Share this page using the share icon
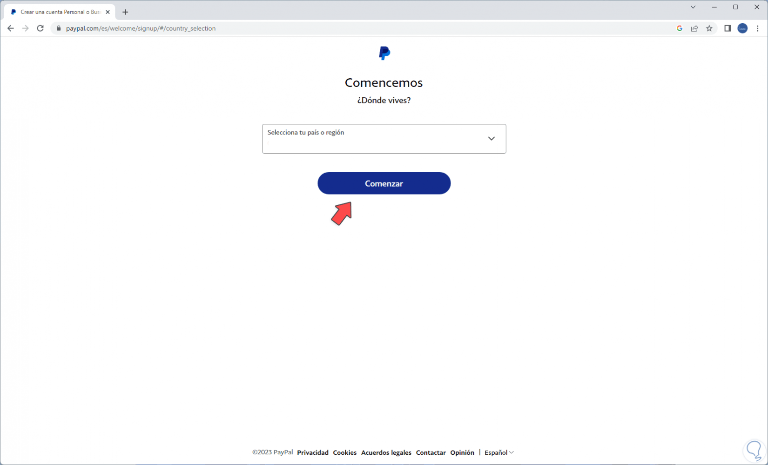This screenshot has width=768, height=465. (694, 28)
